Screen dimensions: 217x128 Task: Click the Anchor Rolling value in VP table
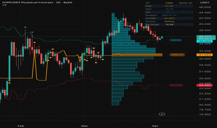[169, 21]
